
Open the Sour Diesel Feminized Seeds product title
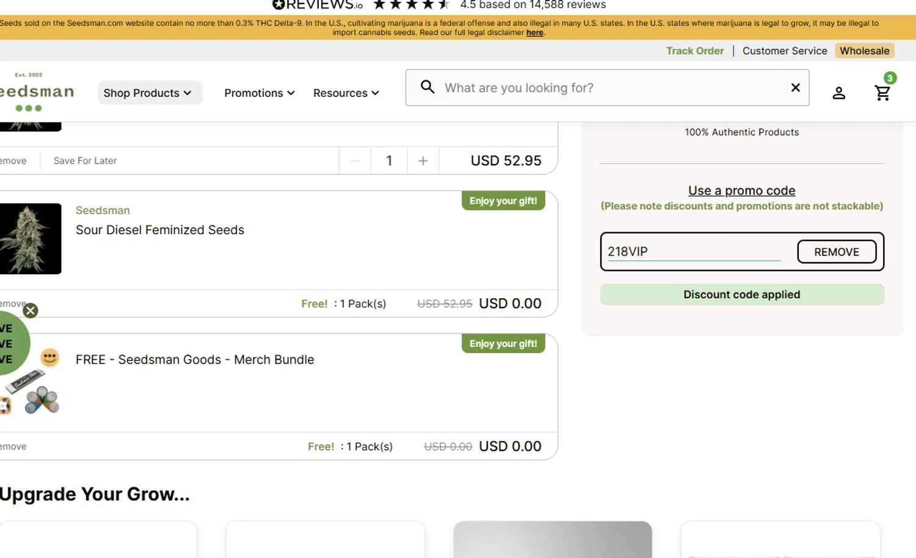click(x=160, y=230)
